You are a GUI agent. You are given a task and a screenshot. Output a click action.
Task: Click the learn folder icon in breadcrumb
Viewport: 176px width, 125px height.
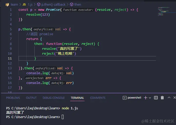point(7,5)
